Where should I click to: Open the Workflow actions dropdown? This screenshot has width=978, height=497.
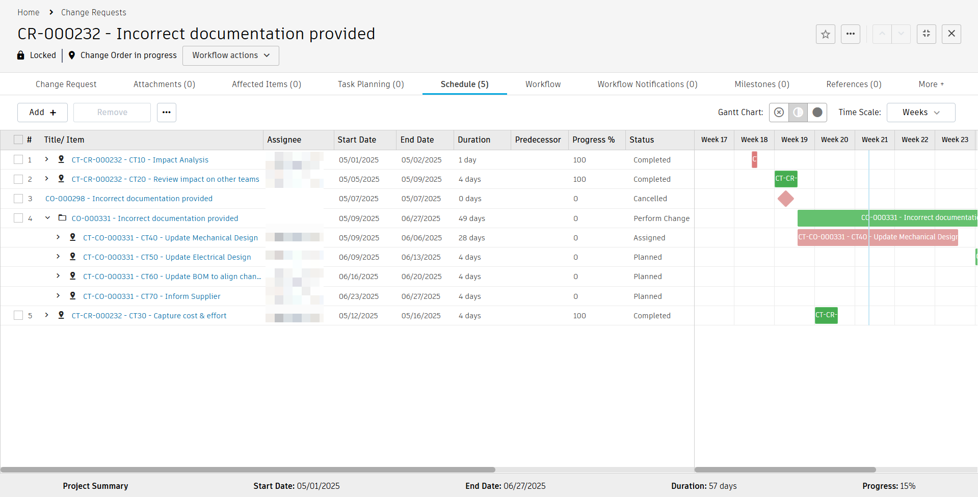(x=230, y=56)
